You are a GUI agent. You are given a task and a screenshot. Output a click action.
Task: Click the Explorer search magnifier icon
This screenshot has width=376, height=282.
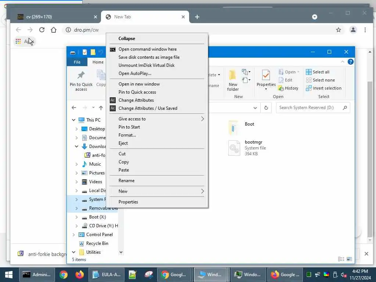(345, 108)
